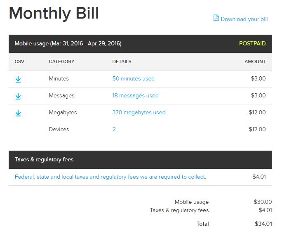
Task: Click the DETAILS column header
Action: point(122,61)
